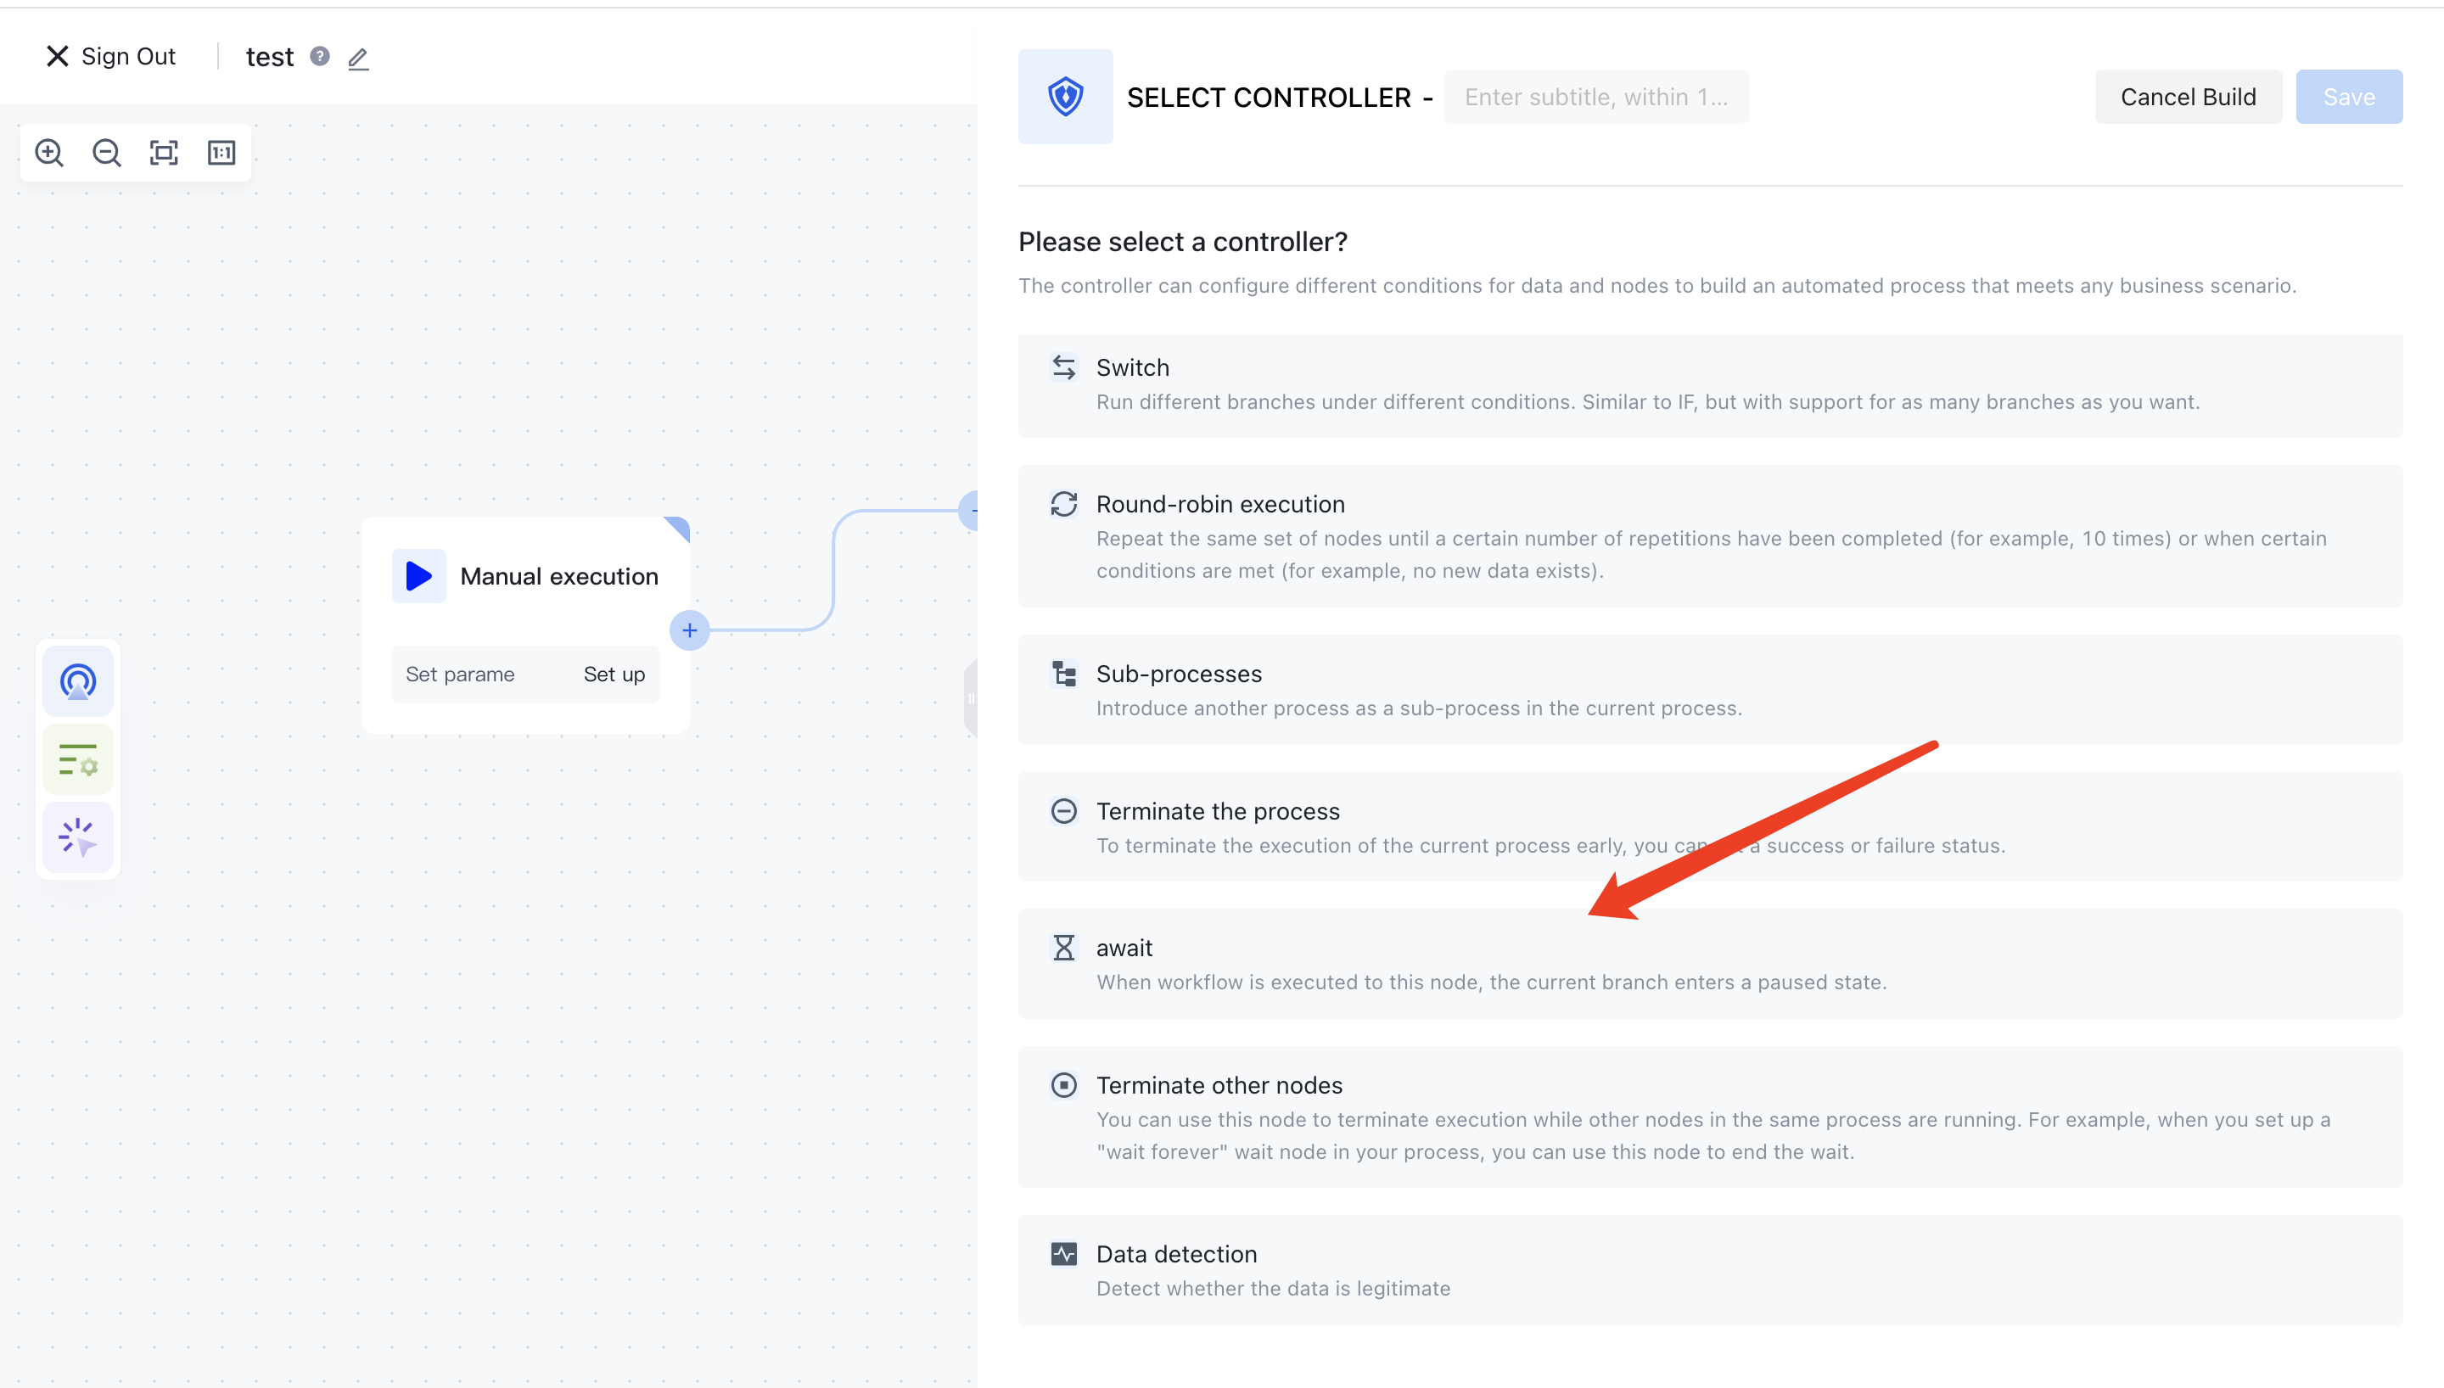The height and width of the screenshot is (1388, 2444).
Task: Click the shield icon beside SELECT CONTROLLER
Action: (x=1065, y=96)
